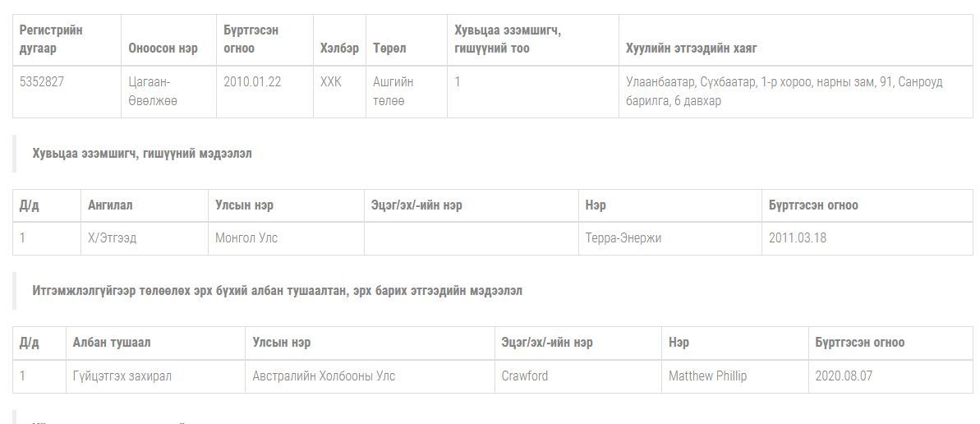This screenshot has height=424, width=980.
Task: Click the Ангилал column header
Action: [110, 205]
